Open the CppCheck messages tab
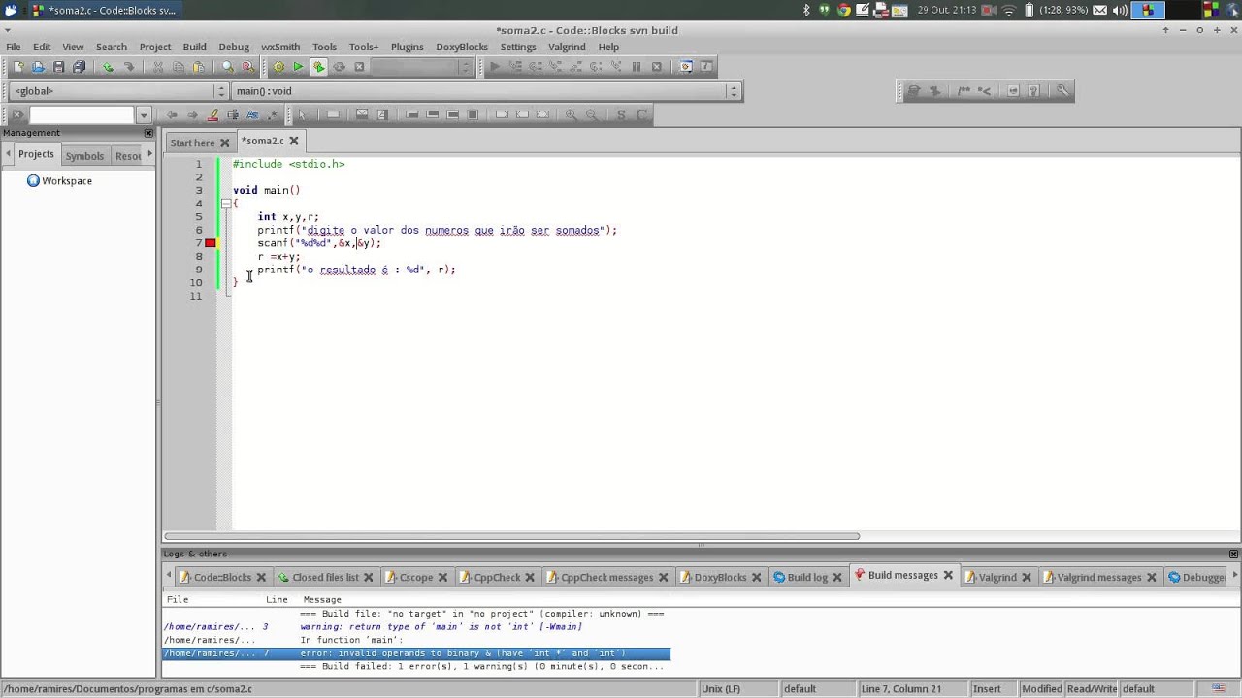This screenshot has height=698, width=1242. pyautogui.click(x=606, y=577)
